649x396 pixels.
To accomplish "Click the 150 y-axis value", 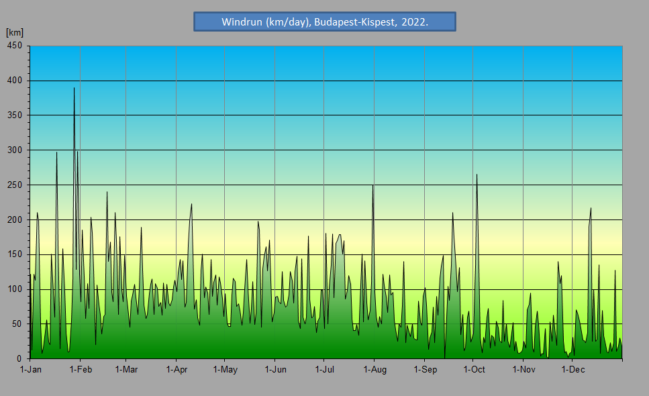I will [x=15, y=254].
